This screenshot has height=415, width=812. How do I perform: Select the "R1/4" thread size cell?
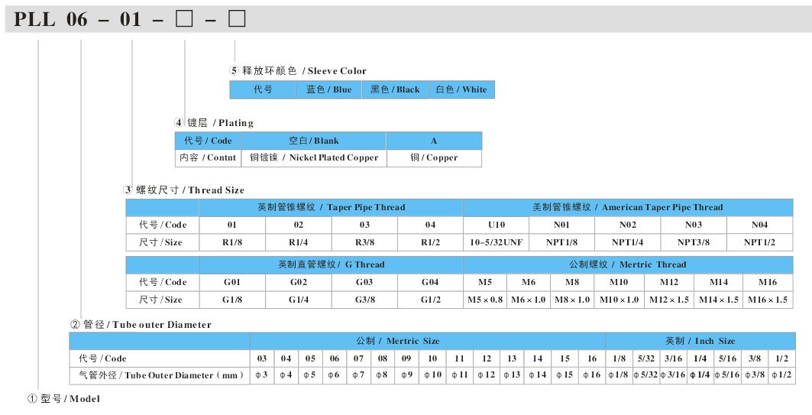(298, 242)
